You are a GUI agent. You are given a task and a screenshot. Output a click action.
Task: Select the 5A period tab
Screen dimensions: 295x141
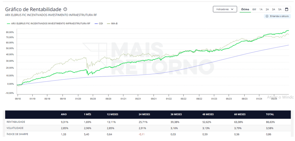pyautogui.click(x=280, y=9)
